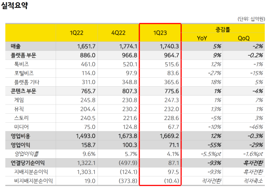Click the 연결당기순이익 QoQ 흑자전환 cell

point(253,163)
